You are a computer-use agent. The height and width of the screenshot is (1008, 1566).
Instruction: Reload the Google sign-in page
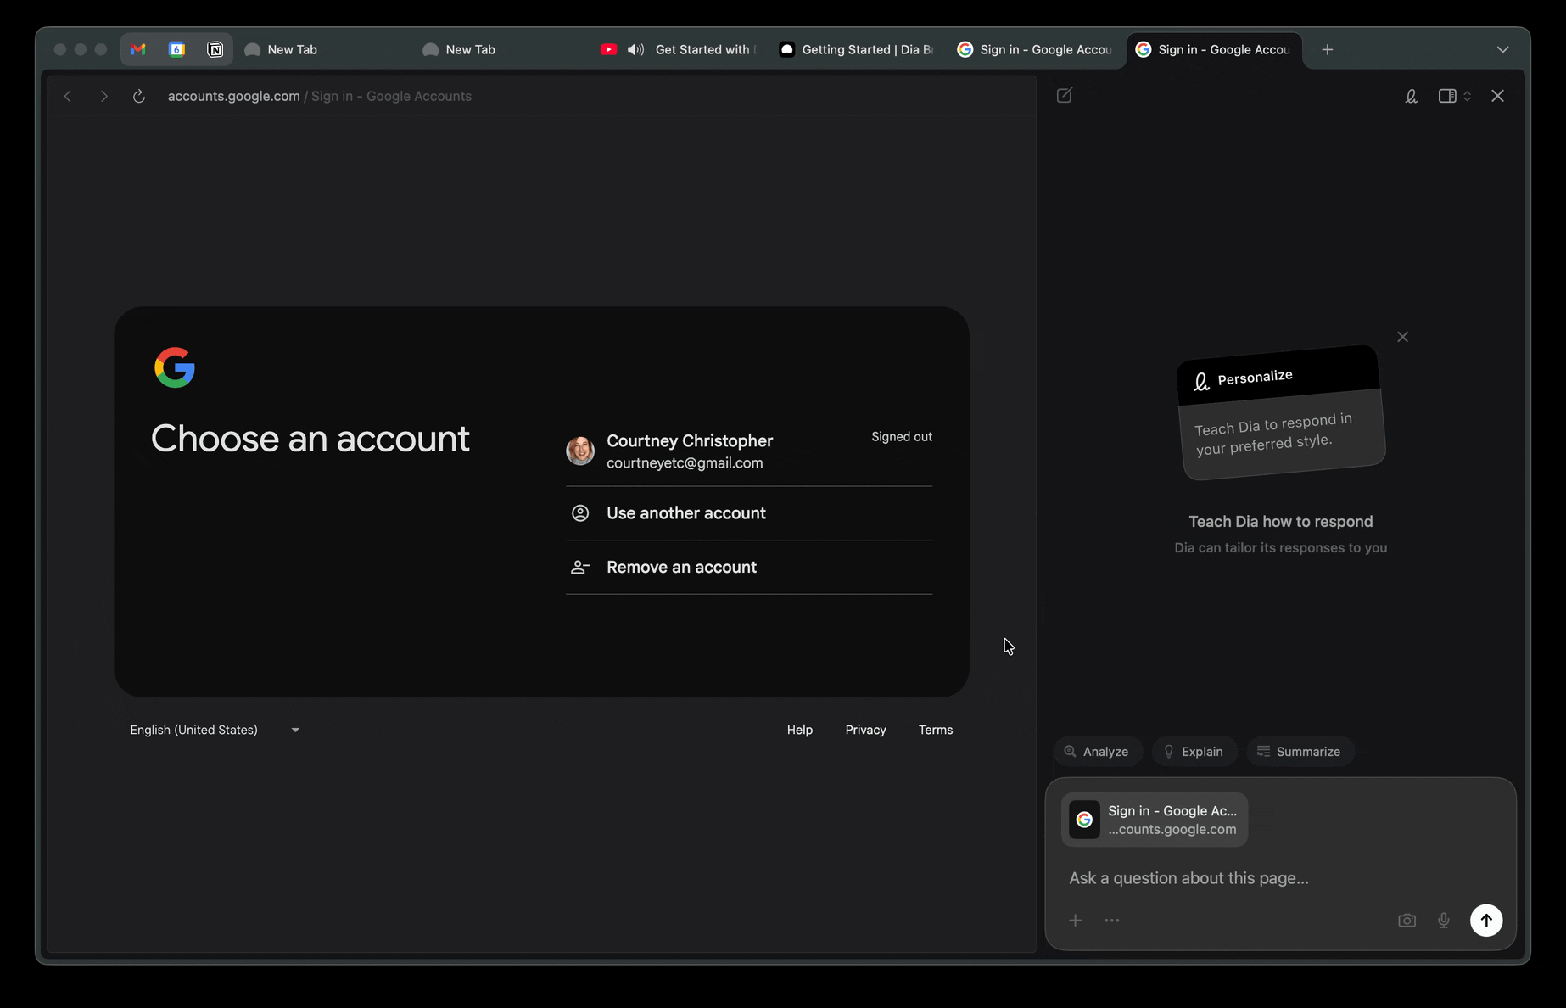pyautogui.click(x=139, y=96)
